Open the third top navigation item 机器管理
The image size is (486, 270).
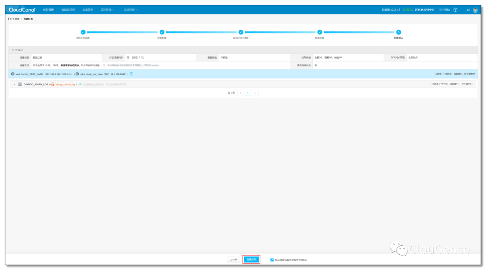(x=88, y=10)
